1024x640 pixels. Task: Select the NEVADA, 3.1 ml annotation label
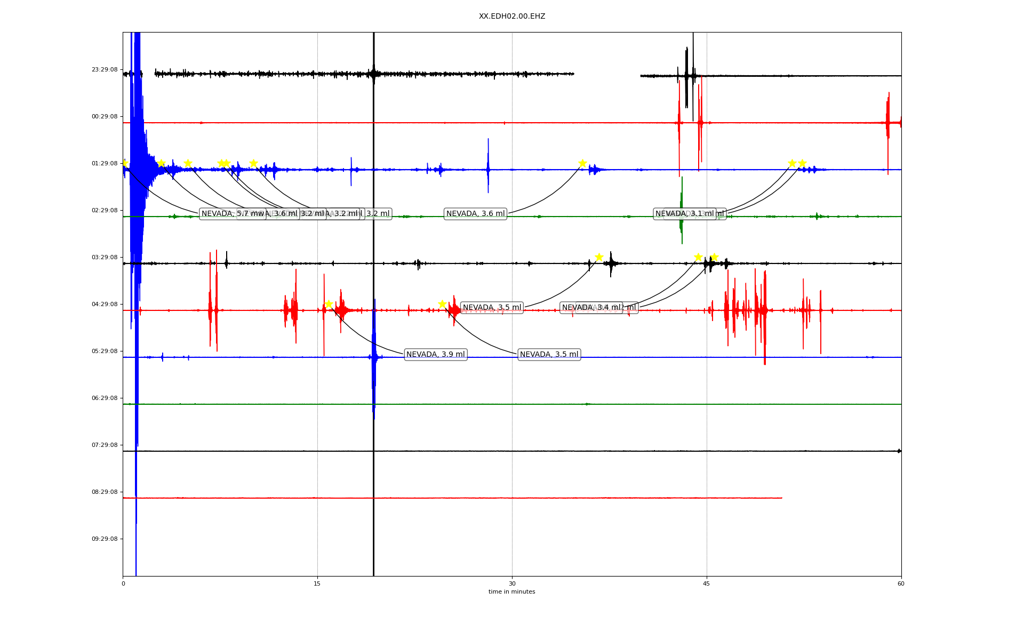coord(684,214)
